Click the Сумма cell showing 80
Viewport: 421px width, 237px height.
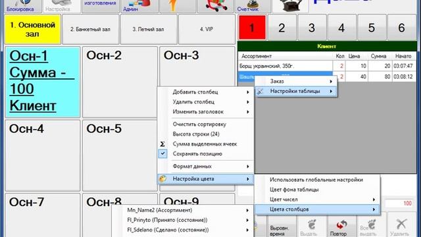pos(380,76)
